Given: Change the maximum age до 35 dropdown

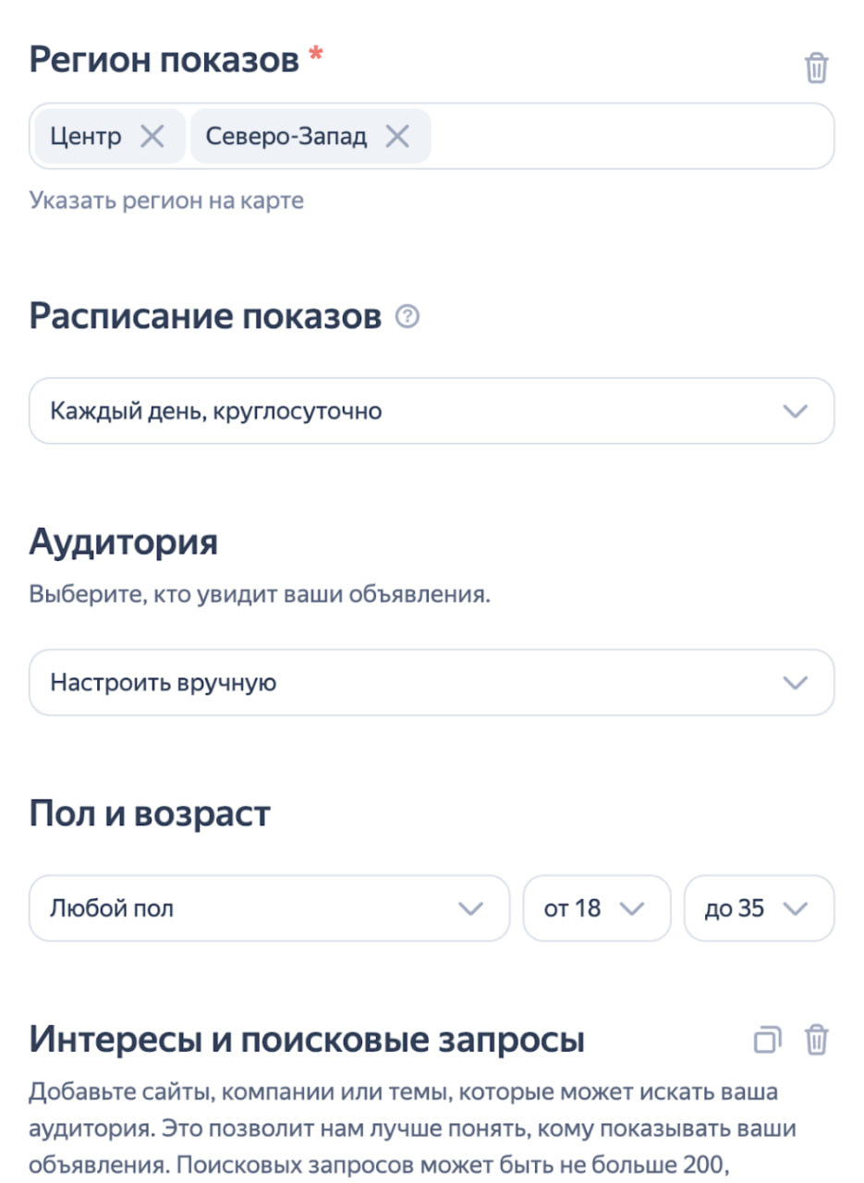Looking at the screenshot, I should (x=758, y=909).
